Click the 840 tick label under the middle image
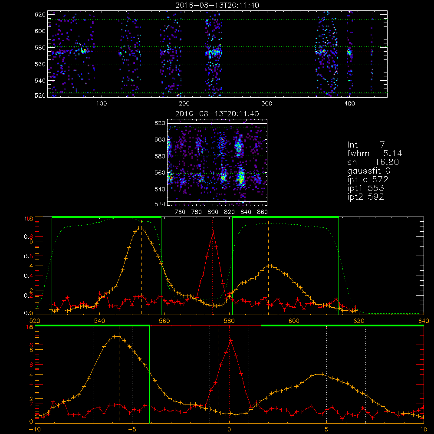The image size is (434, 434). click(x=246, y=212)
